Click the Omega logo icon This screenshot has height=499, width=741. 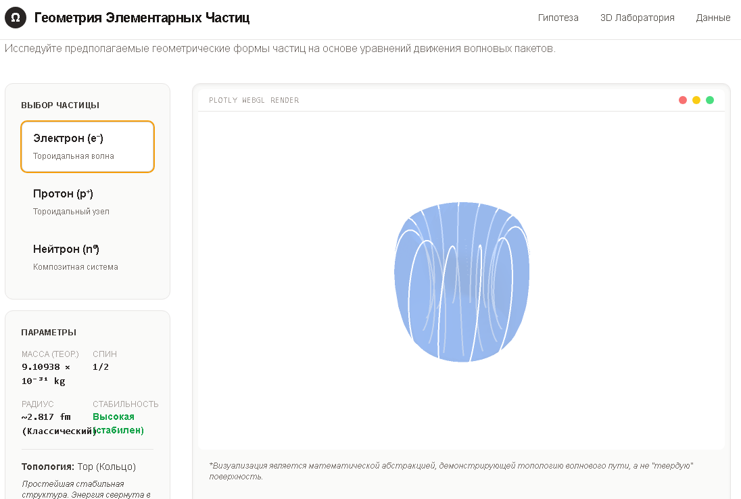pos(16,18)
